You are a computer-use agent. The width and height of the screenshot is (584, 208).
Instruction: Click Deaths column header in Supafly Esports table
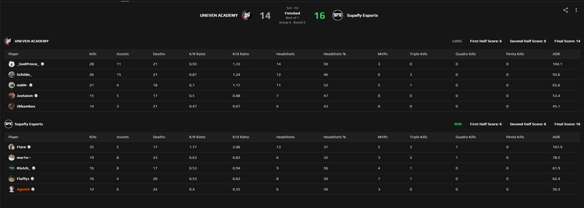pos(159,137)
